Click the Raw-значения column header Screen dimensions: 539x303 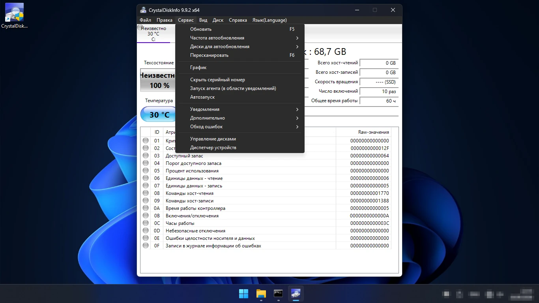coord(363,132)
